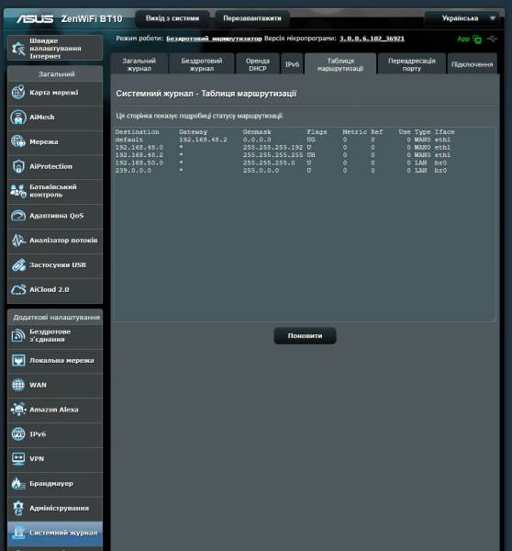Click the USB status icon in header

[492, 39]
